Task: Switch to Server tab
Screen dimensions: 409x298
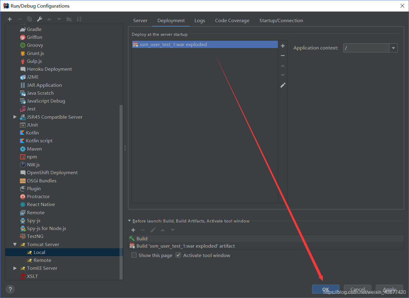Action: pyautogui.click(x=140, y=21)
